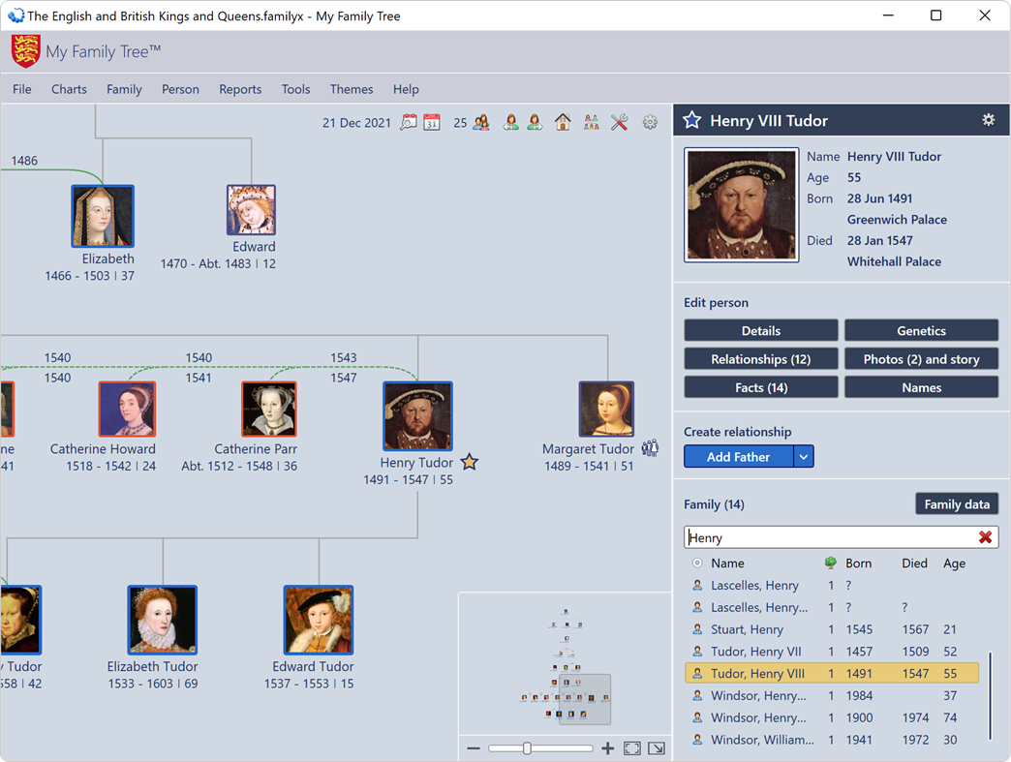The height and width of the screenshot is (762, 1011).
Task: Open chart tools via the wrench icon
Action: click(620, 122)
